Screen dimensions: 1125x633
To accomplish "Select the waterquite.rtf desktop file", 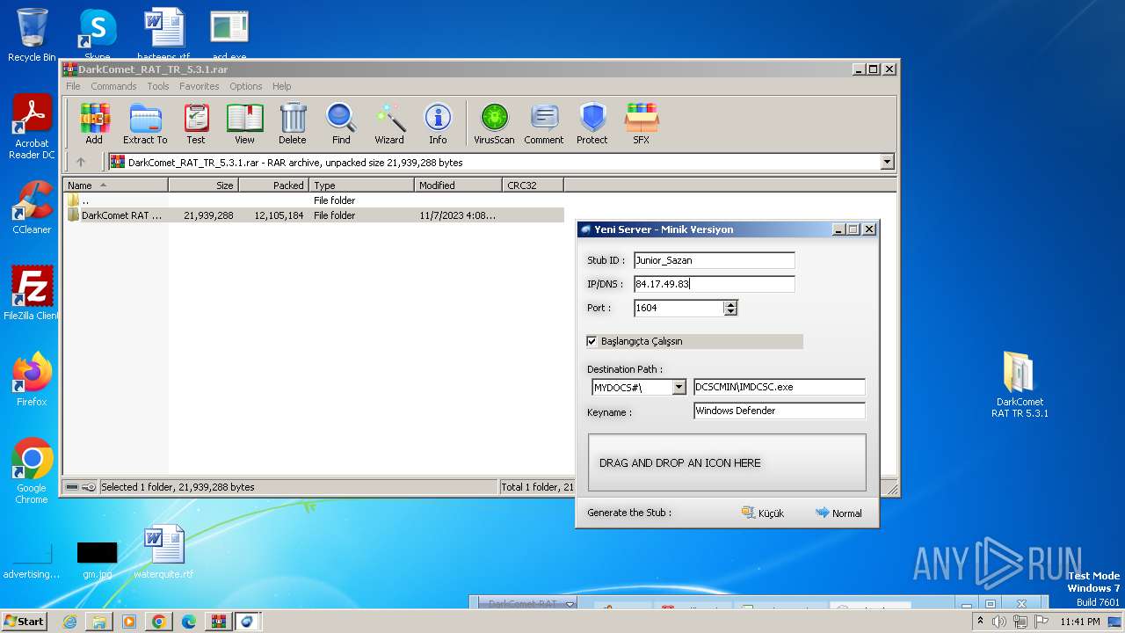I will tap(163, 552).
